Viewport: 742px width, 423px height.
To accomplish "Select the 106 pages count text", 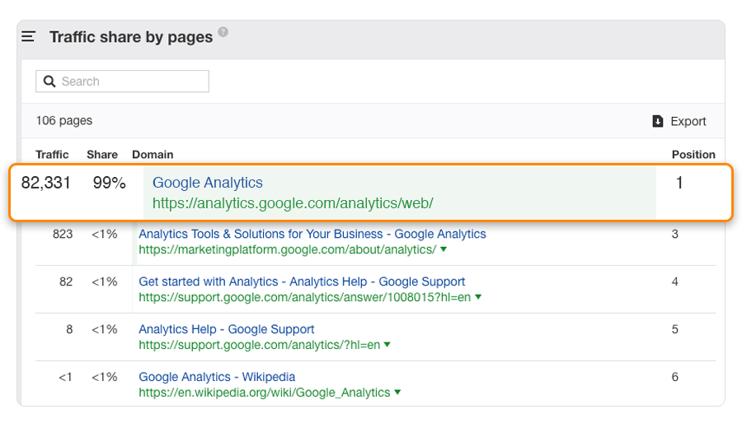I will 63,121.
